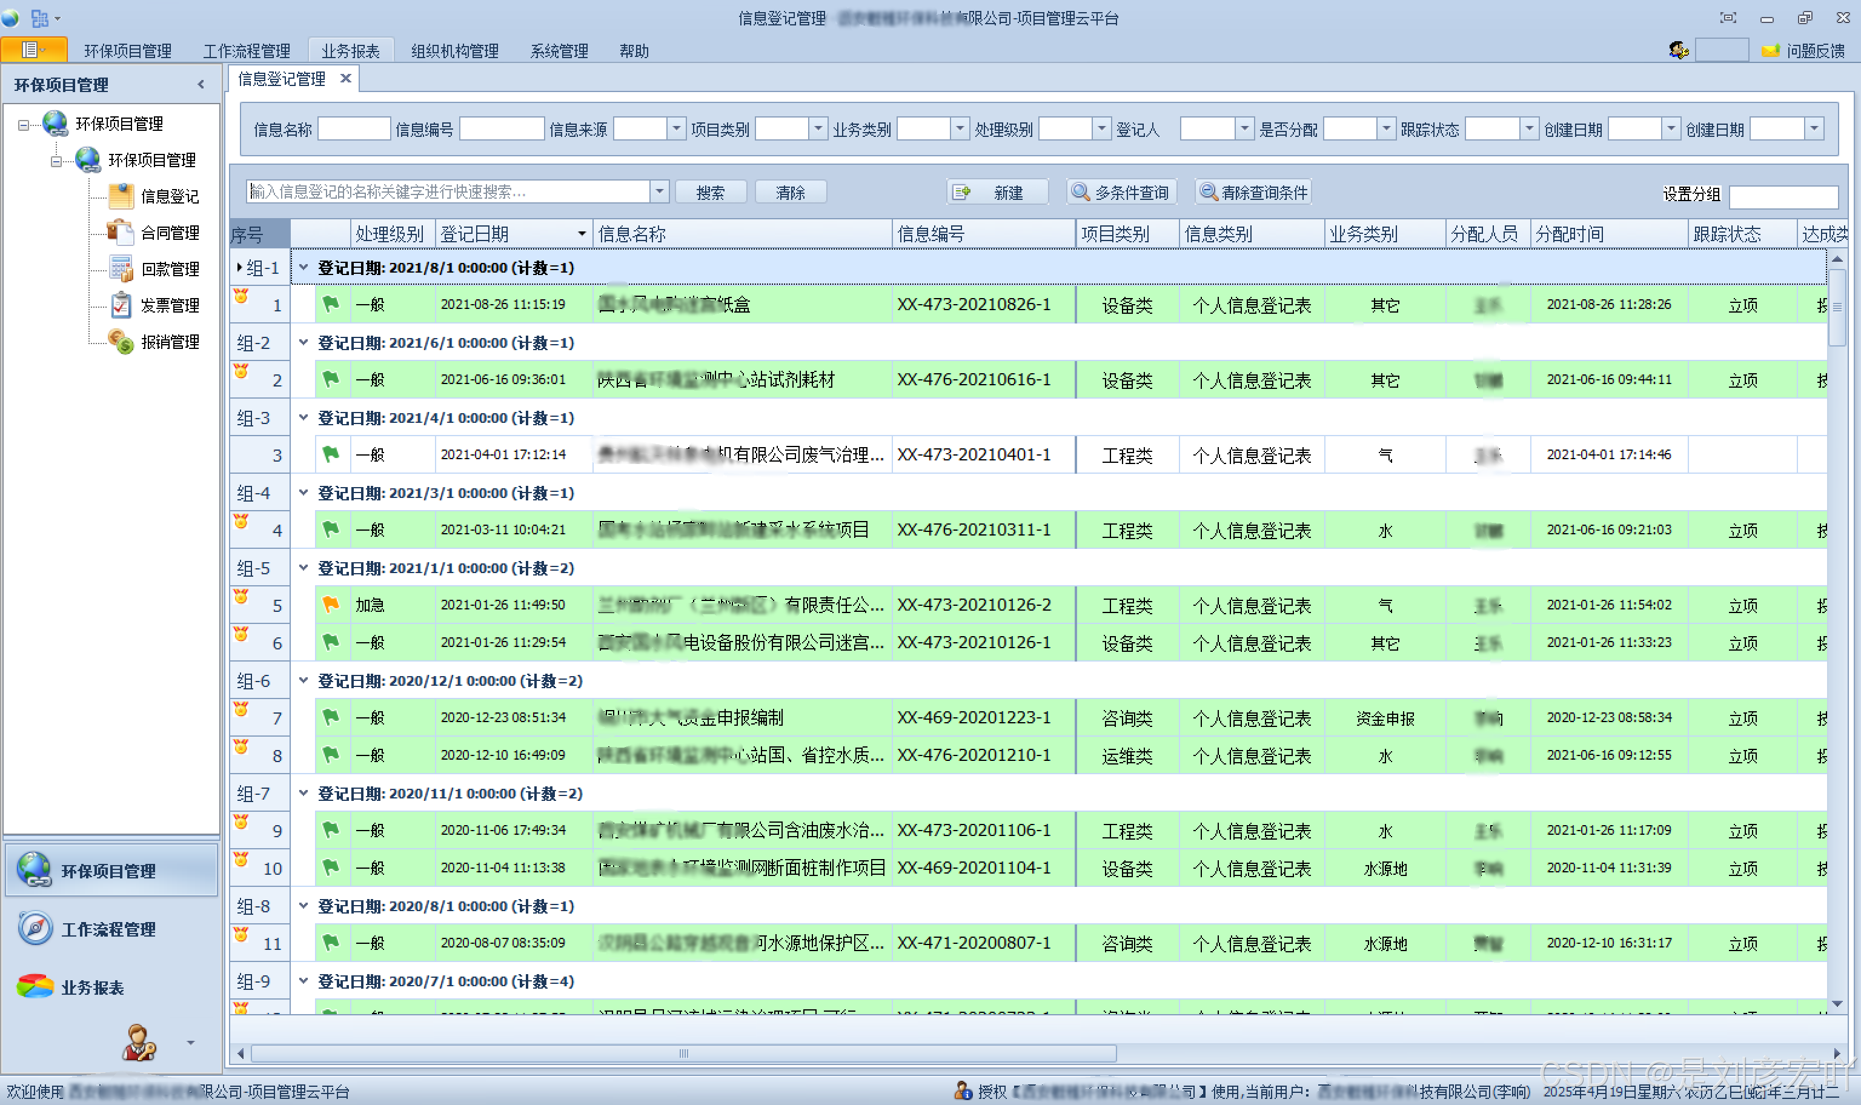Click the user key icon at sidebar bottom
Viewport: 1861px width, 1105px height.
tap(139, 1043)
